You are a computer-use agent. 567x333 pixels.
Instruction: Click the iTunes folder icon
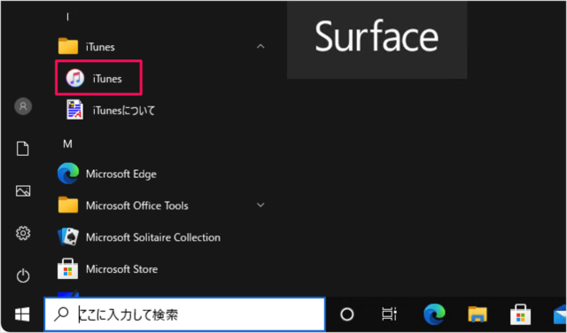68,46
